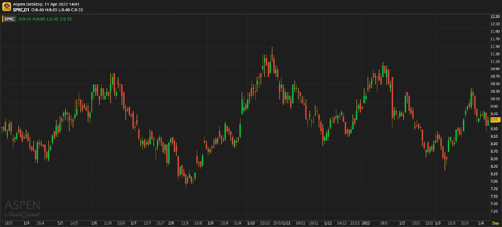Click the 2/8 date axis label

(x=171, y=223)
